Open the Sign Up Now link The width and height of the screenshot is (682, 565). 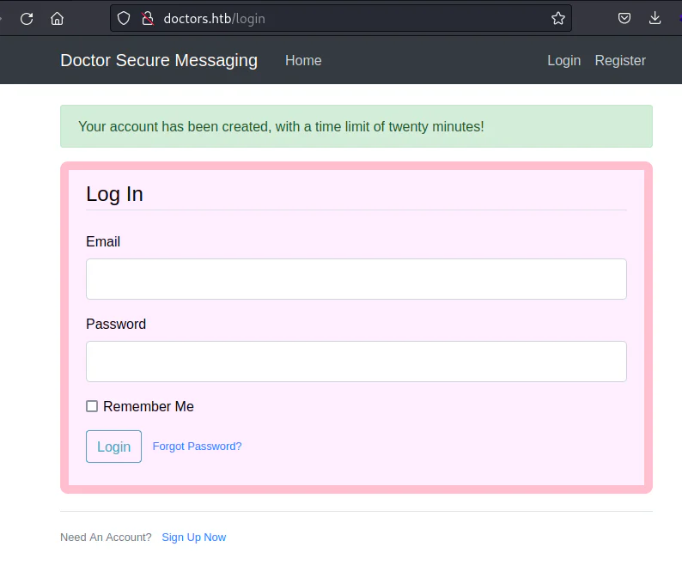(x=194, y=538)
